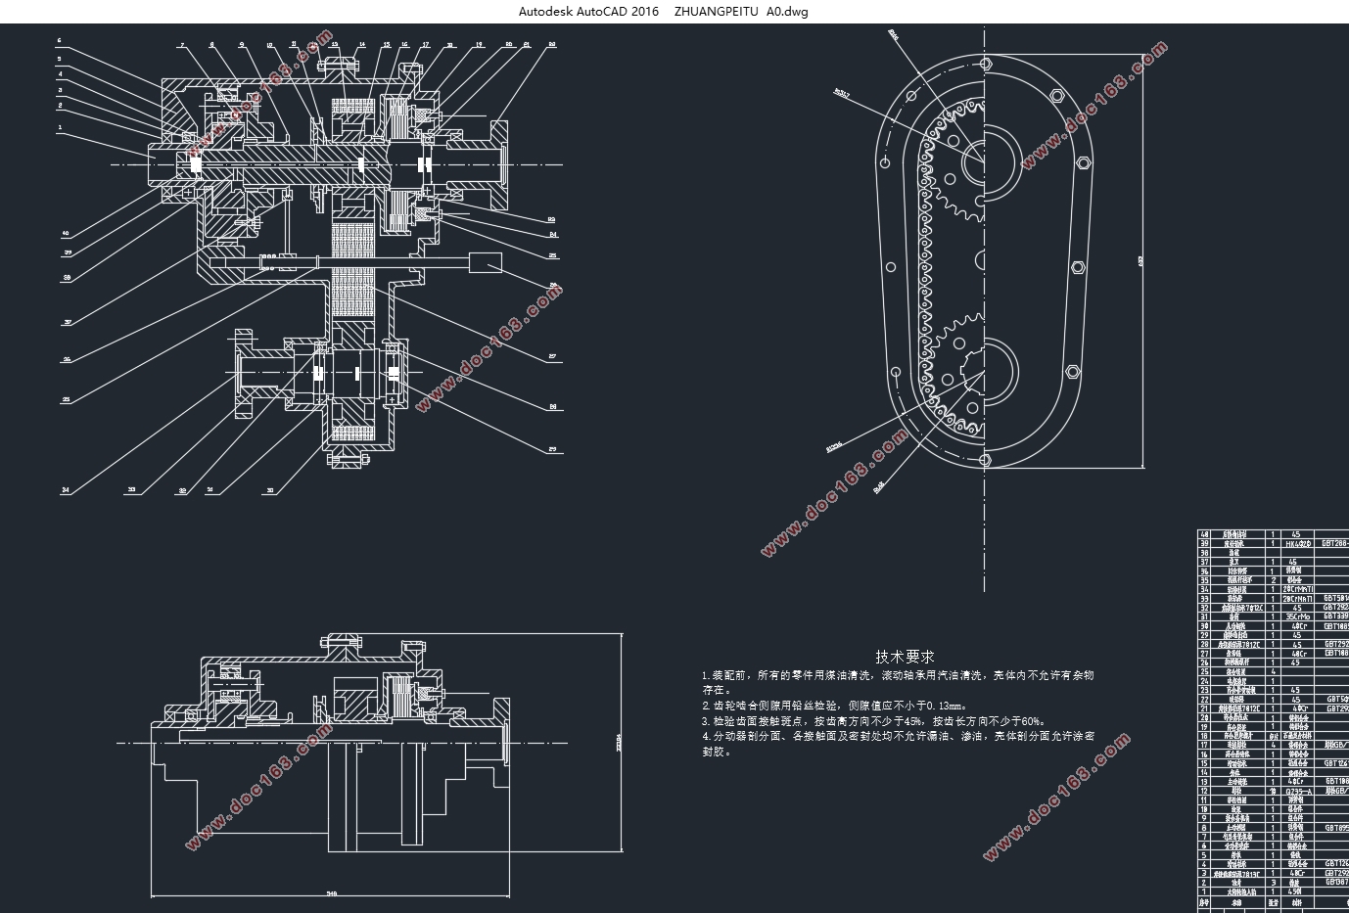This screenshot has width=1349, height=913.
Task: Select balloon label 6 on upper left view
Action: pos(61,42)
